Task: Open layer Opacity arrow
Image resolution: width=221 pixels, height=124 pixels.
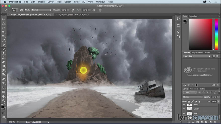Action: click(218, 97)
